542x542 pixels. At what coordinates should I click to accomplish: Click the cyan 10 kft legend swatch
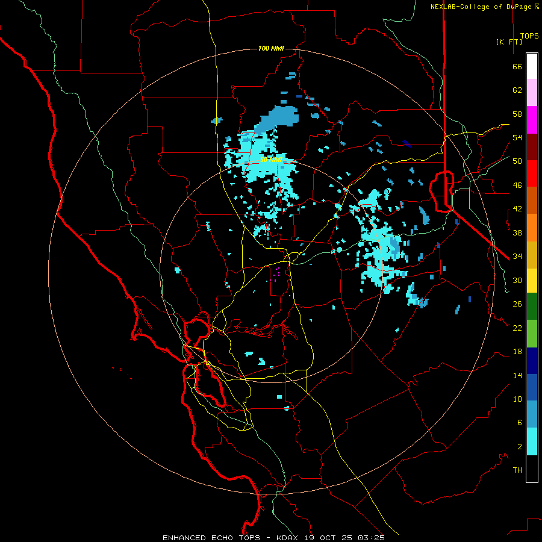532,441
